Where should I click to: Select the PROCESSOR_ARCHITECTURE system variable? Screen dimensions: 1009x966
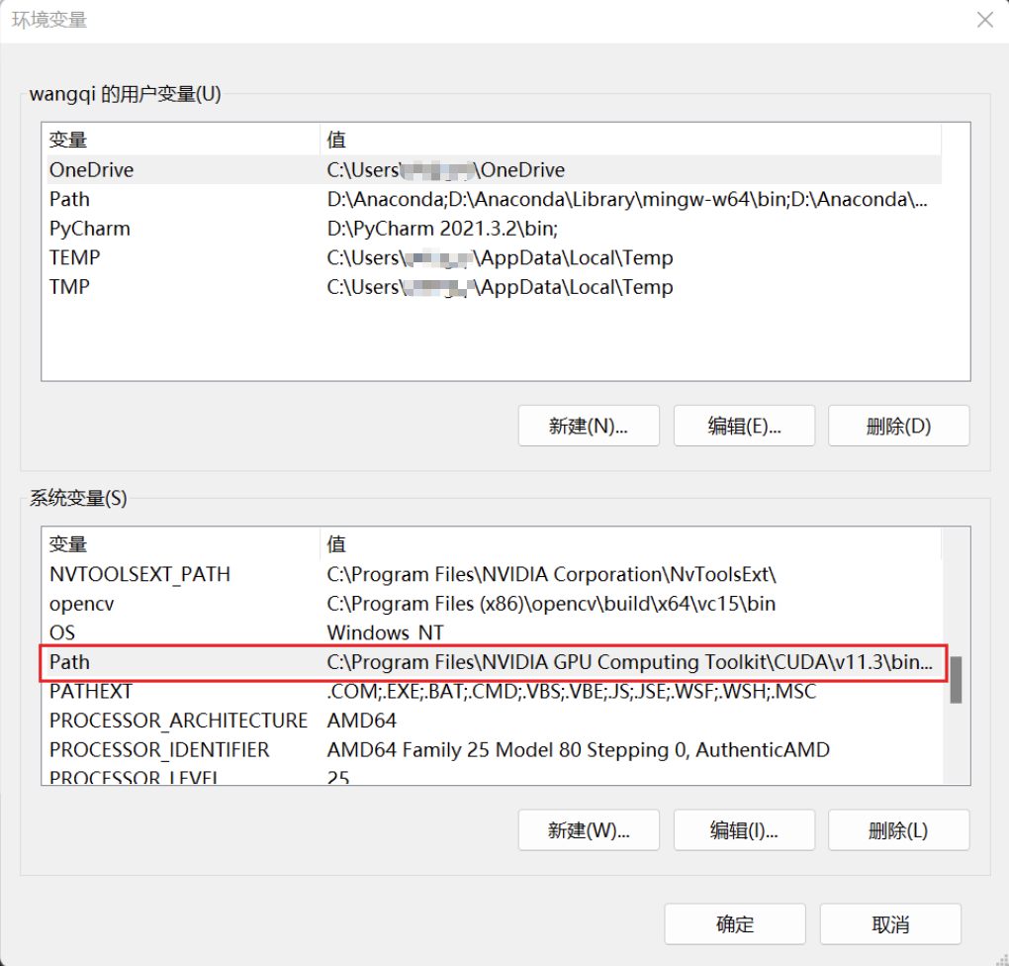click(x=495, y=720)
